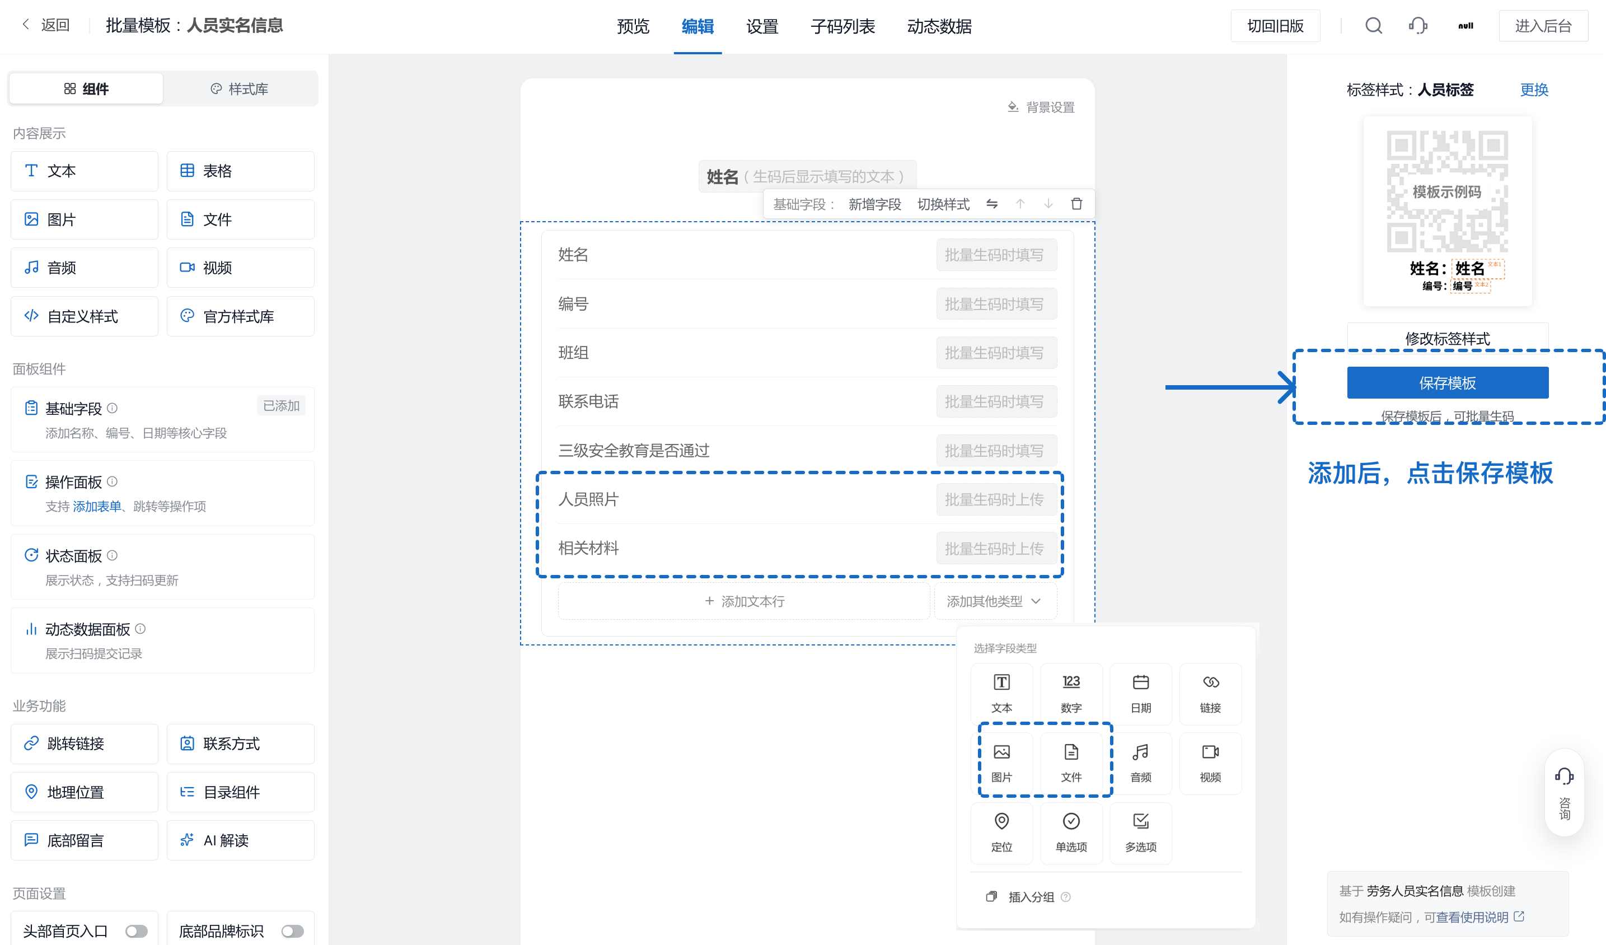
Task: Choose 数字 field type in popup
Action: click(x=1071, y=693)
